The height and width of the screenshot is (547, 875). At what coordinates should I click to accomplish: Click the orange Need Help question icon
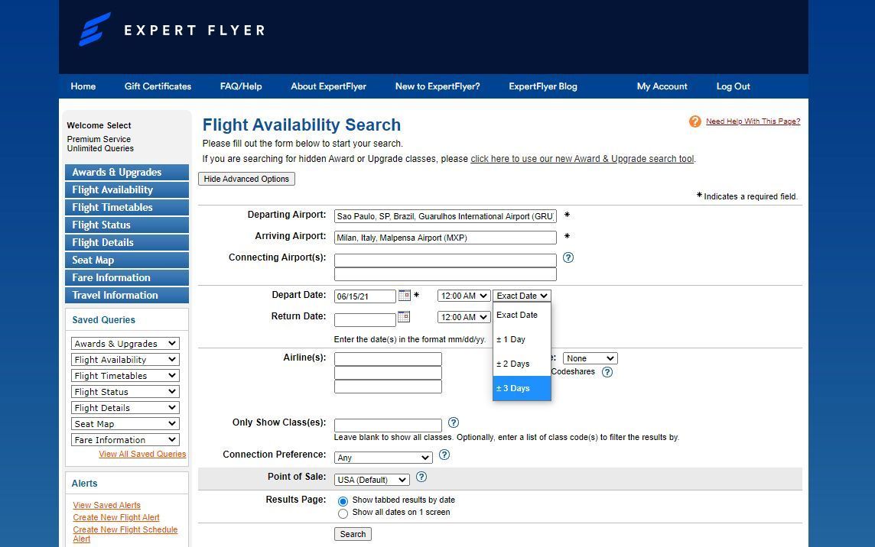(694, 121)
